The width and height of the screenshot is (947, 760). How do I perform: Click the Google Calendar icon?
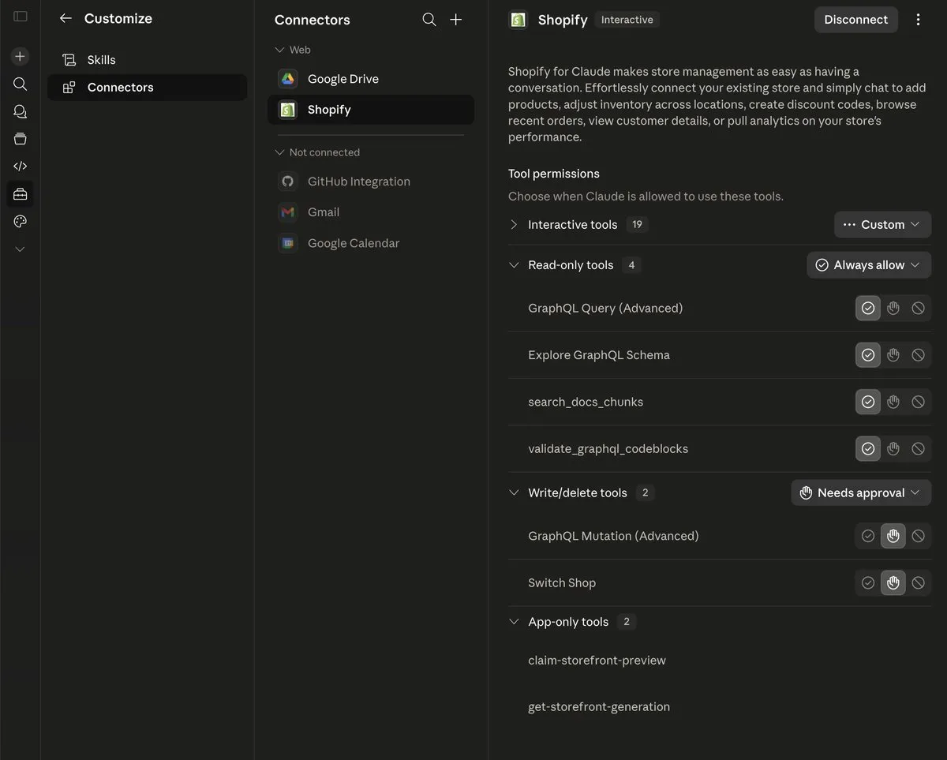pos(288,243)
